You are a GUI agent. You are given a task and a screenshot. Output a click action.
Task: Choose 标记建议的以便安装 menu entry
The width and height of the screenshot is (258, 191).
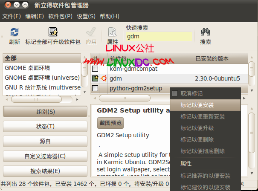(205, 187)
